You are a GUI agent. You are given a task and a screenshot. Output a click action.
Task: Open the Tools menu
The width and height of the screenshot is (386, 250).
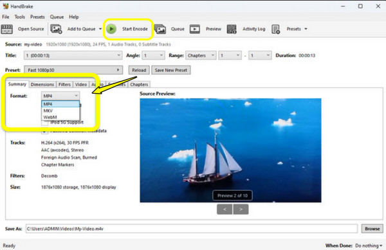[20, 17]
